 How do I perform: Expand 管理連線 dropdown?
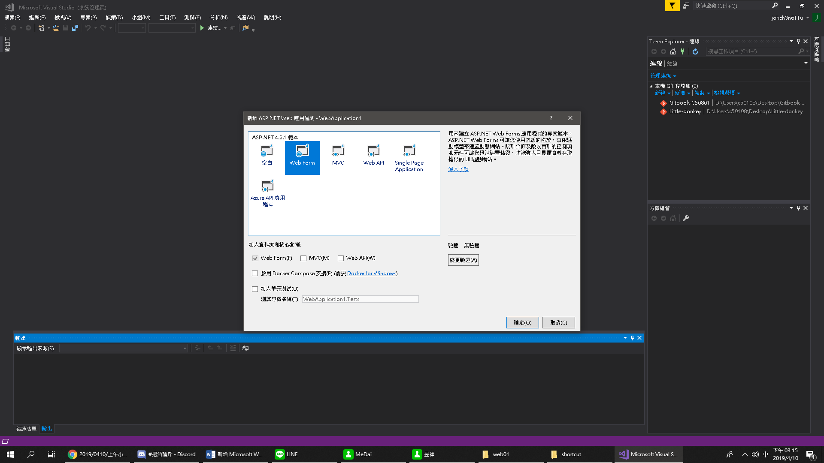(x=663, y=76)
